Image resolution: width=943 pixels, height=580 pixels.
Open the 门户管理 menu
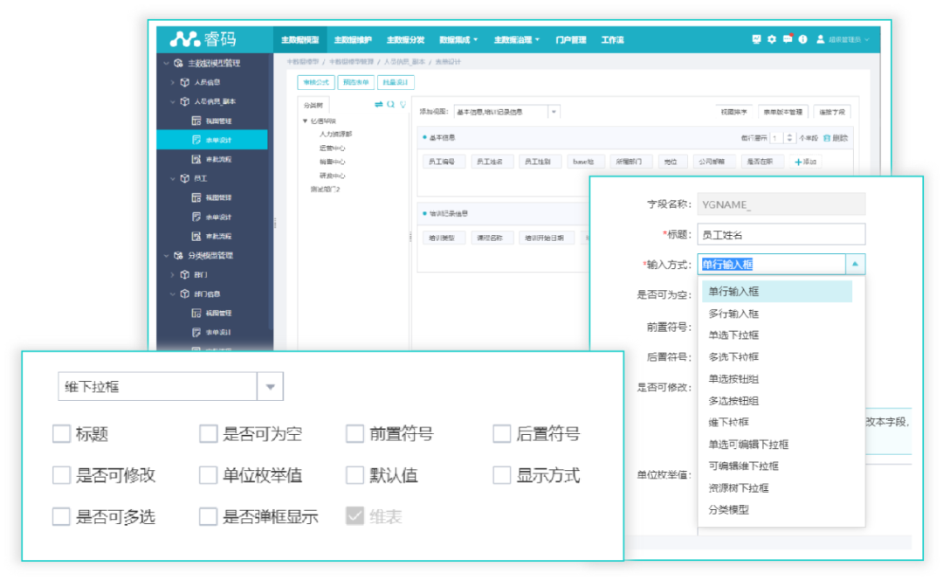coord(571,40)
